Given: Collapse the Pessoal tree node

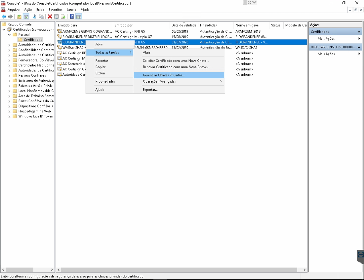Looking at the screenshot, I should (x=9, y=35).
